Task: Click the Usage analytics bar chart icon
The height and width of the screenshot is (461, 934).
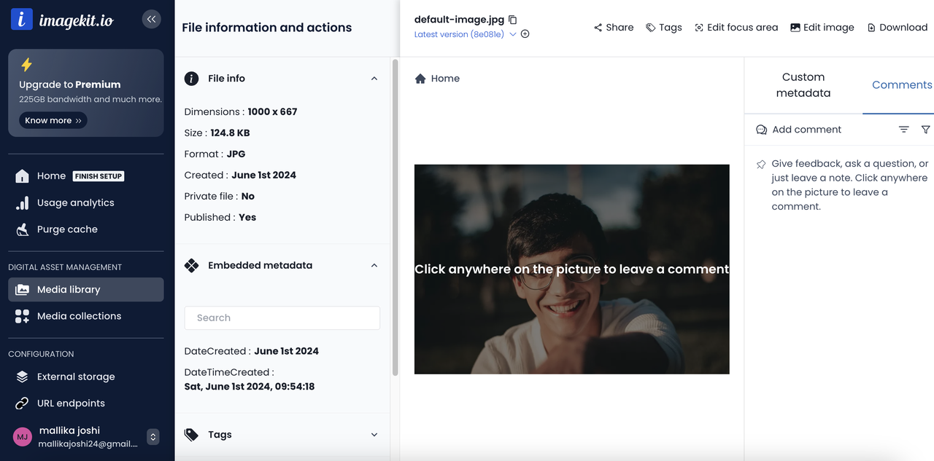Action: 23,203
